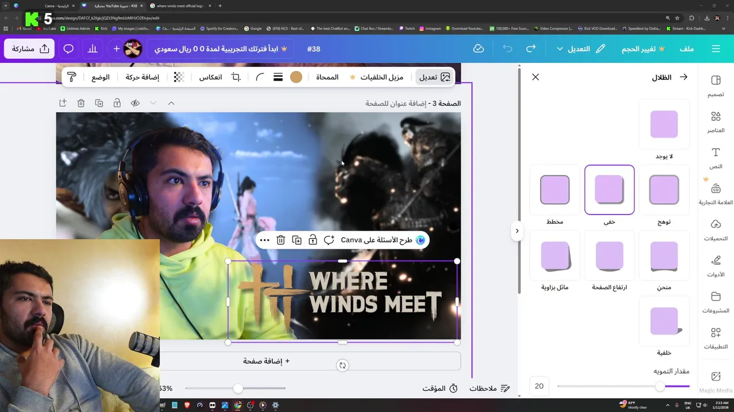Open the العناصر elements tab
Image resolution: width=734 pixels, height=412 pixels.
716,122
